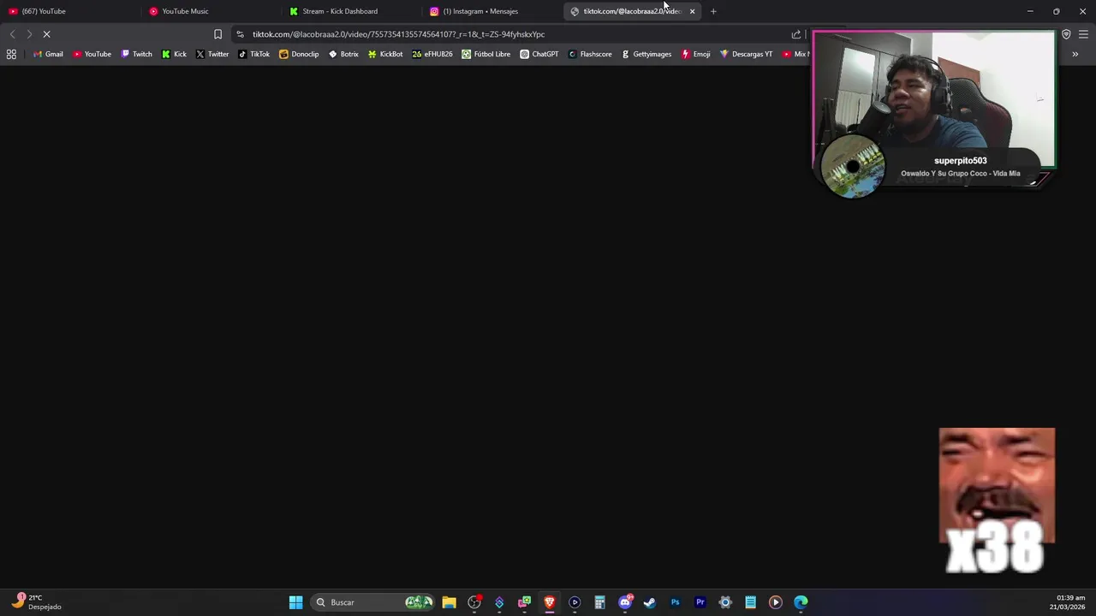
Task: Open Descargas YT bookmark
Action: pyautogui.click(x=746, y=54)
